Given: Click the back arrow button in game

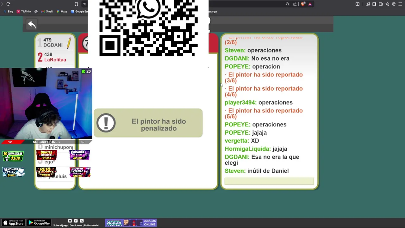Looking at the screenshot, I should [32, 24].
